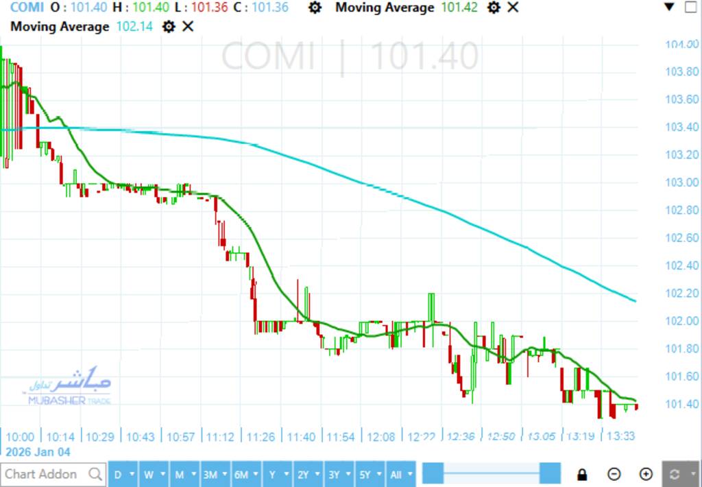Toggle the square checkbox at top right
The image size is (702, 487).
(x=690, y=8)
